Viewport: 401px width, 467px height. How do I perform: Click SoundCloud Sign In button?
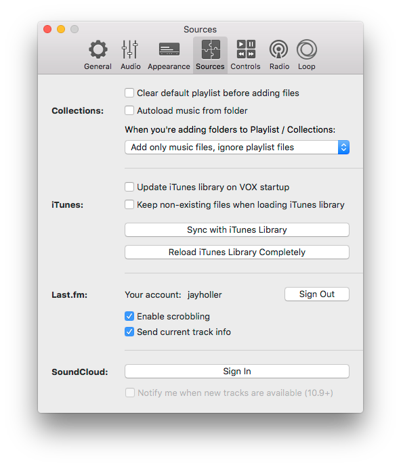point(237,371)
